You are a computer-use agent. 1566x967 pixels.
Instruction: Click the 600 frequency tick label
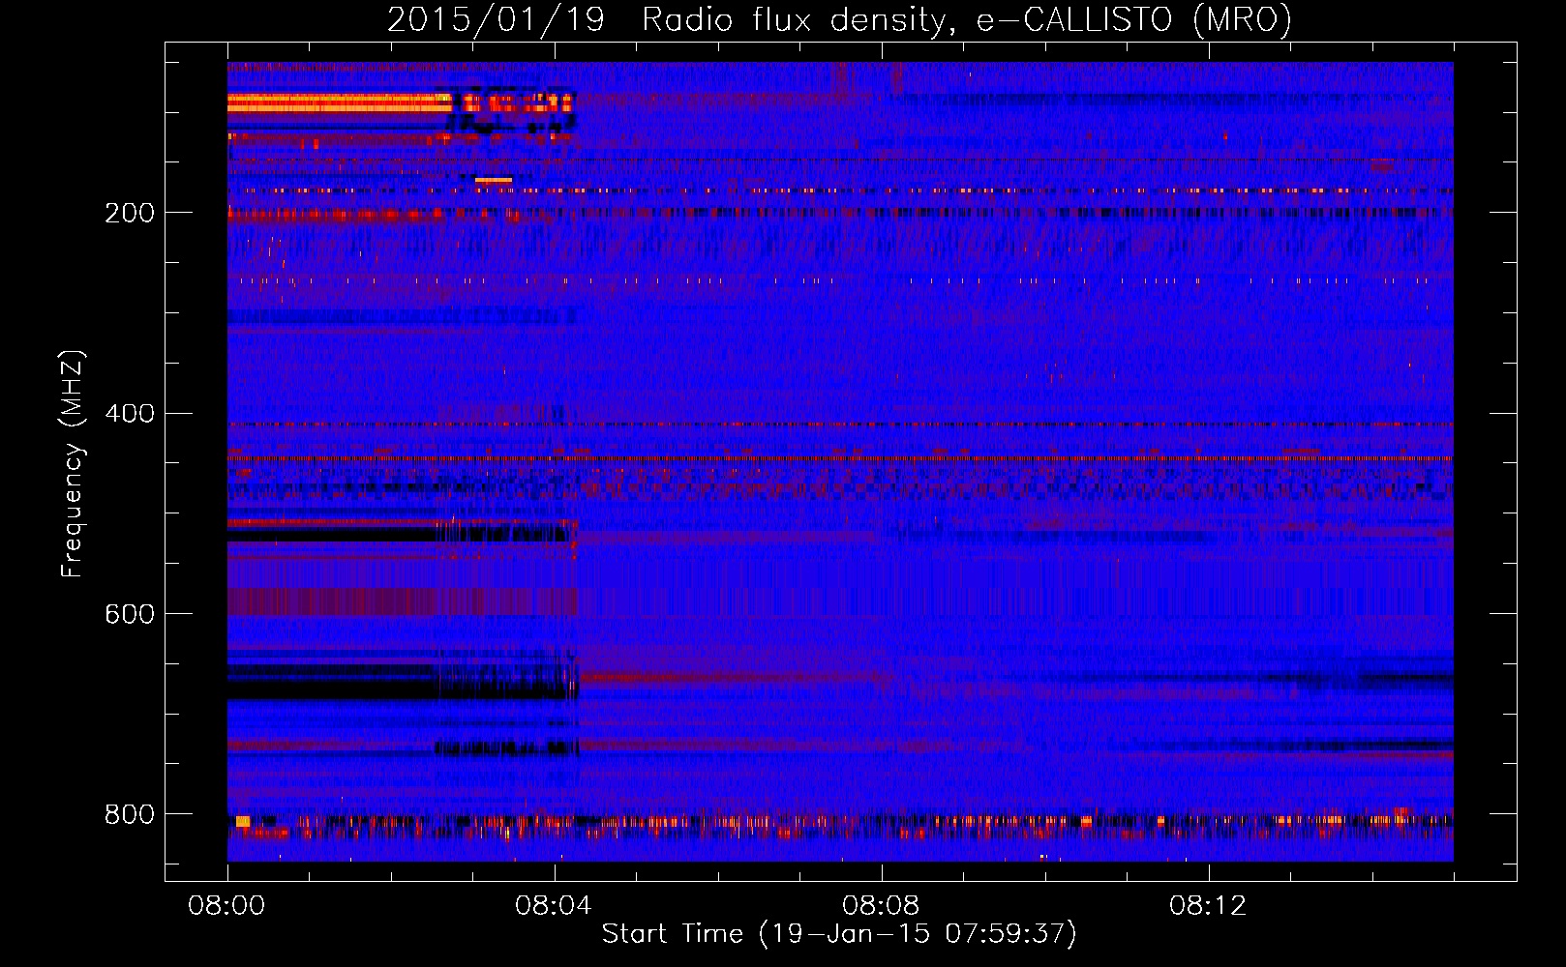pyautogui.click(x=130, y=615)
